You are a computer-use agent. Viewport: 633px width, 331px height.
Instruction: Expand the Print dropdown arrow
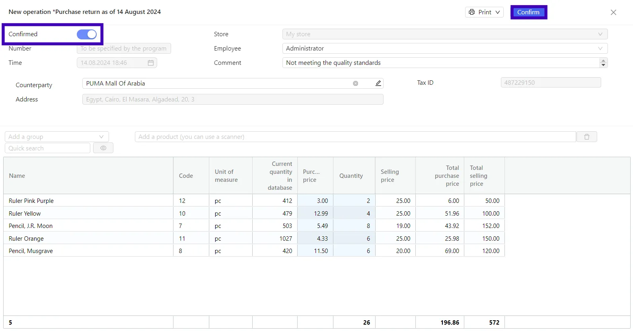click(497, 12)
